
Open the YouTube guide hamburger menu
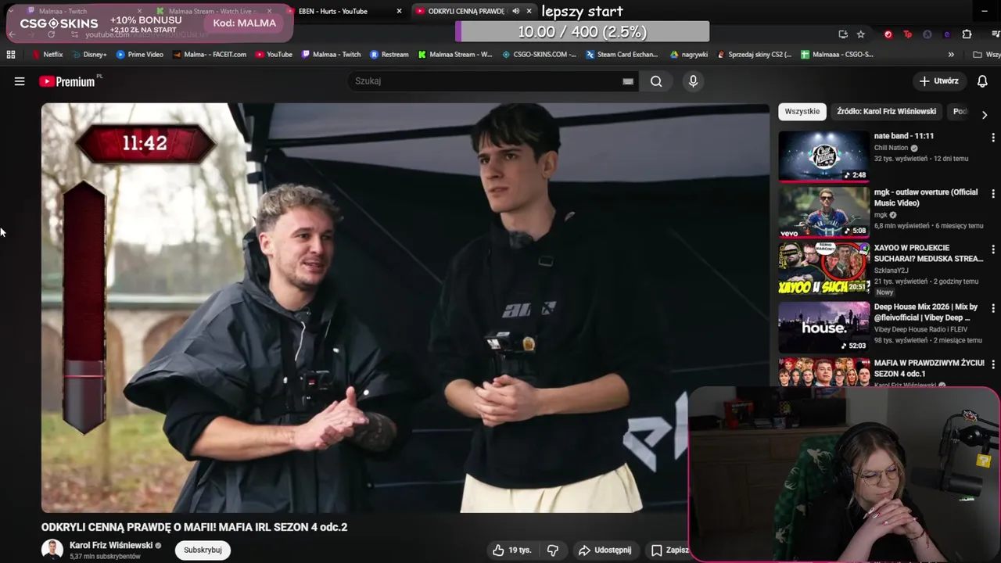[20, 81]
